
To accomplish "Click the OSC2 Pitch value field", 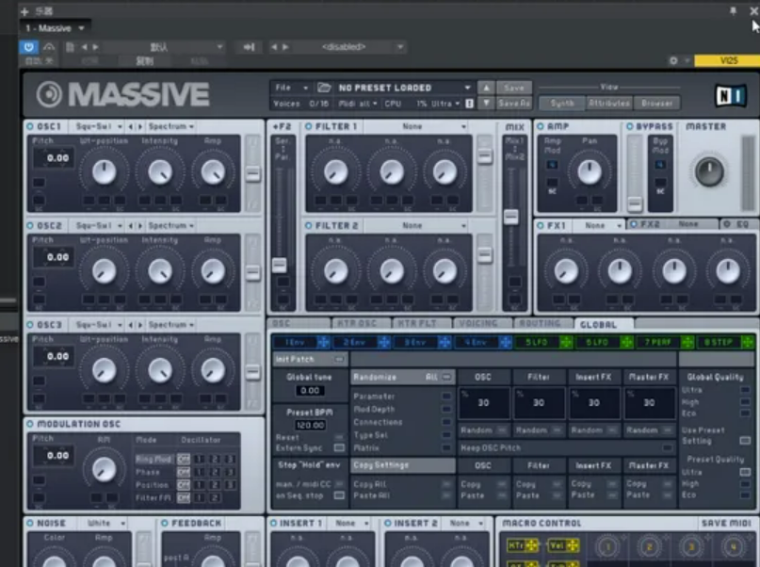I will coord(55,257).
